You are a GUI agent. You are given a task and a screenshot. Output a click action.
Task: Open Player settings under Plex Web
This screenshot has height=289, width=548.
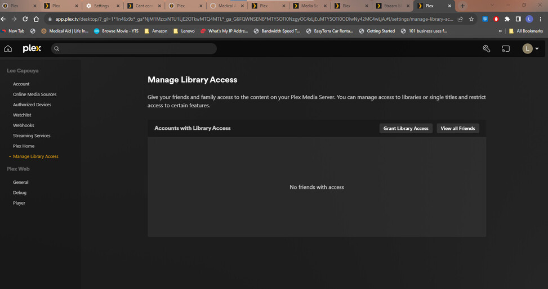point(19,203)
